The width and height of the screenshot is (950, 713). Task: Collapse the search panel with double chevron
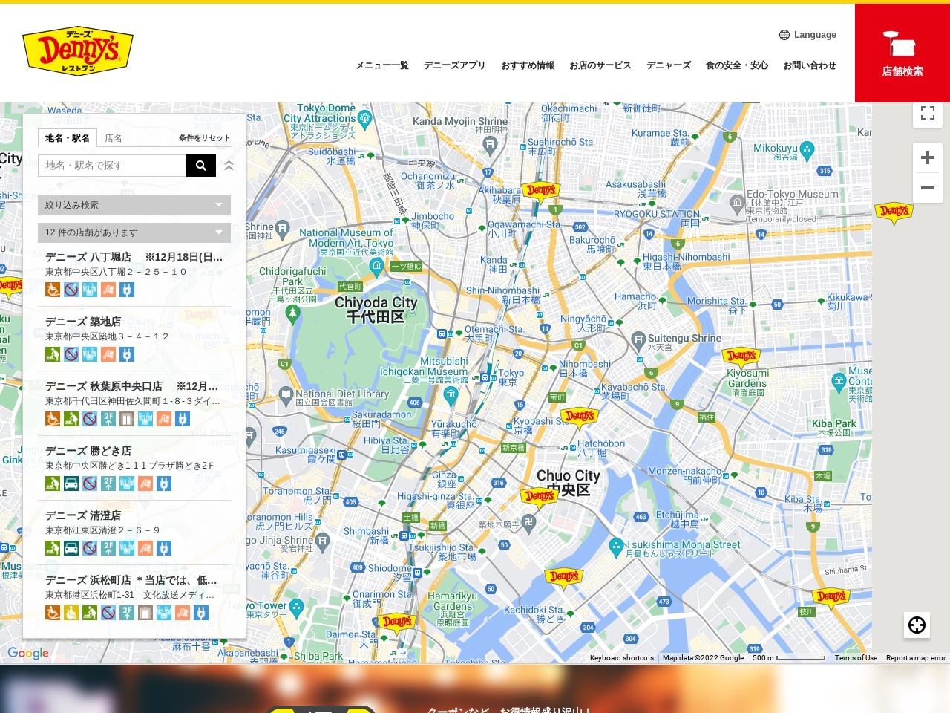[229, 166]
